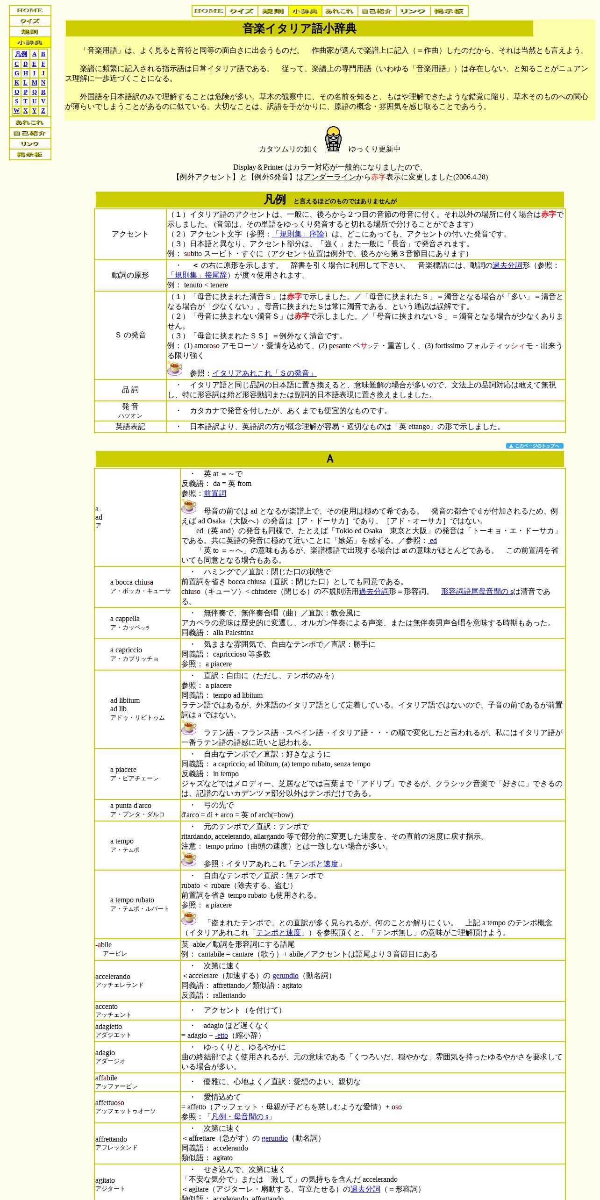
Task: Jump to letter D in the index
Action: point(25,64)
